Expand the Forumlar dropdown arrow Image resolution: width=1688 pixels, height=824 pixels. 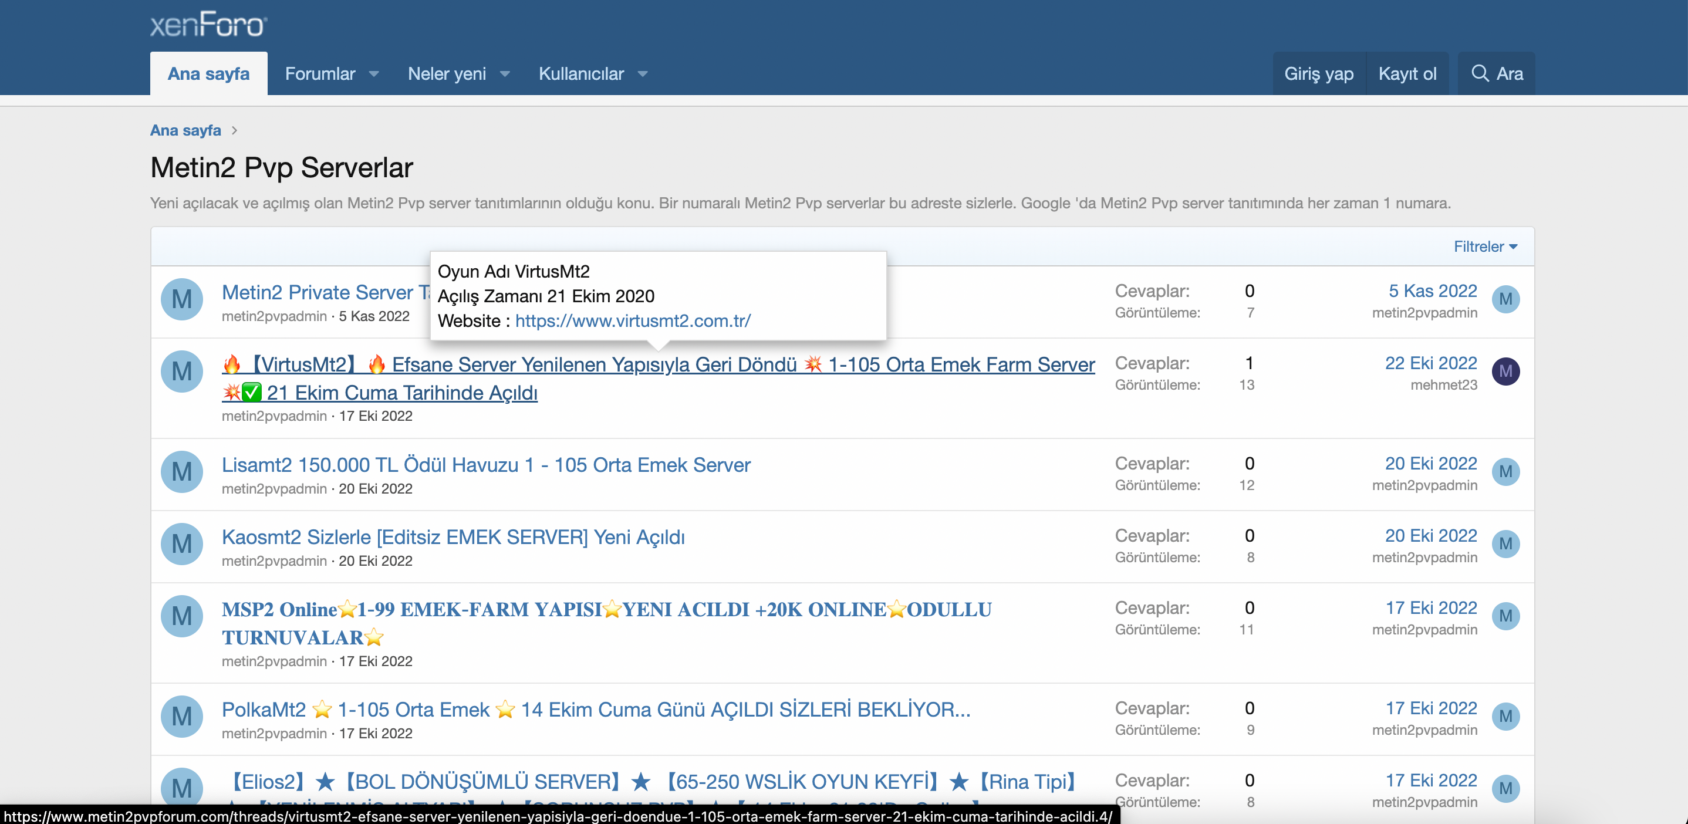coord(373,74)
